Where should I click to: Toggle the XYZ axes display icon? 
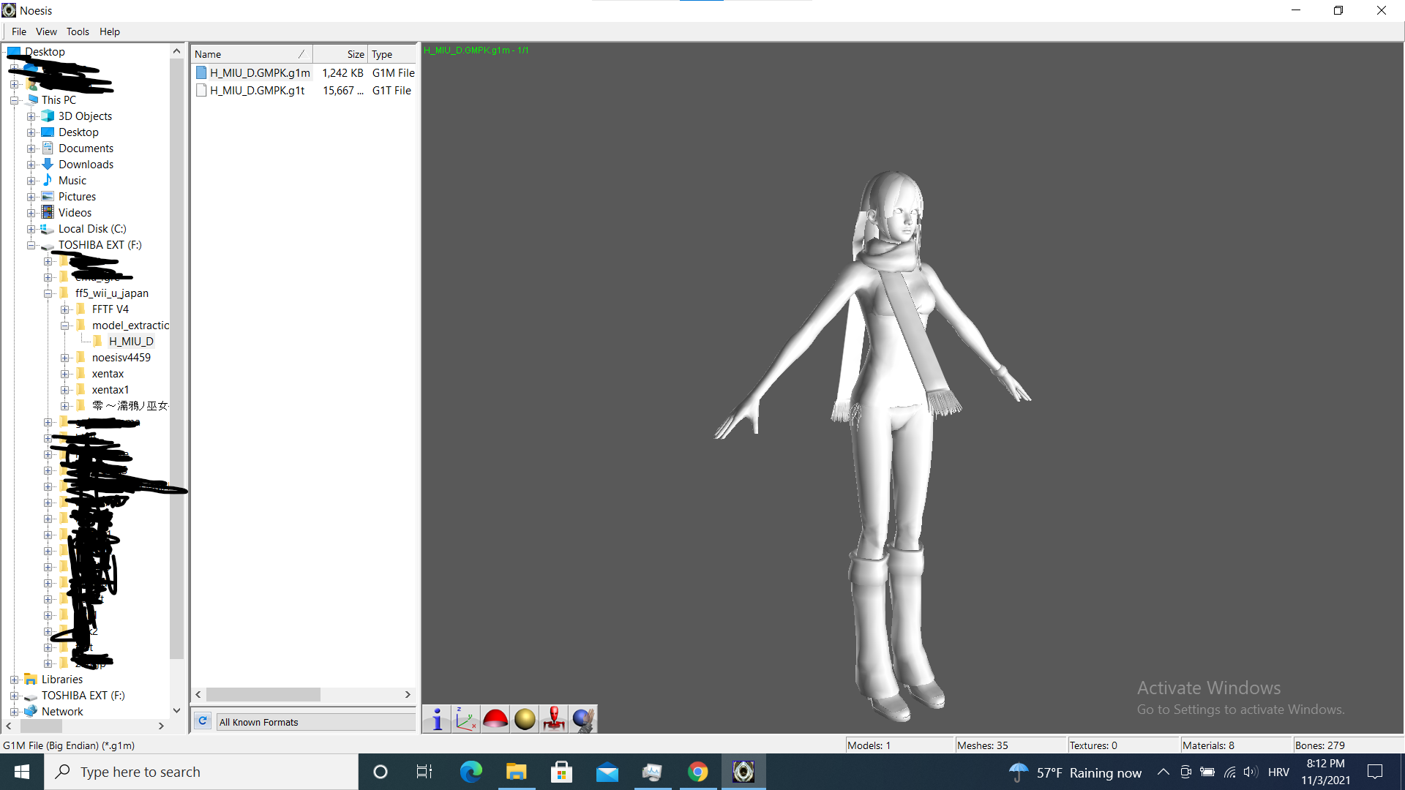coord(466,719)
